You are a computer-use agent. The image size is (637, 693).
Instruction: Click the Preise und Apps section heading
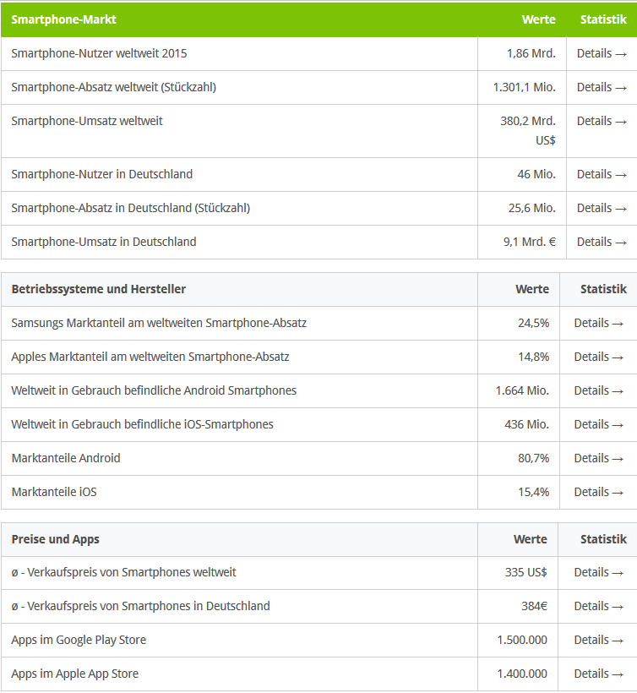click(x=56, y=539)
